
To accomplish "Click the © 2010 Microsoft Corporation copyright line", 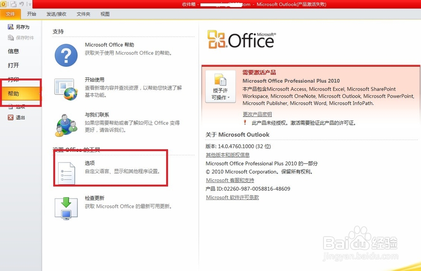I will point(259,172).
